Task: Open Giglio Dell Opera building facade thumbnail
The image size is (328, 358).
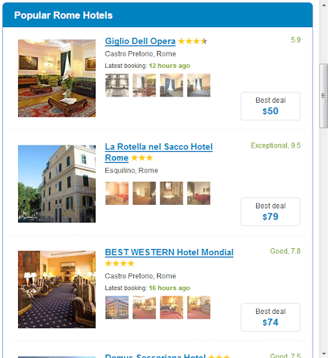Action: pyautogui.click(x=117, y=85)
